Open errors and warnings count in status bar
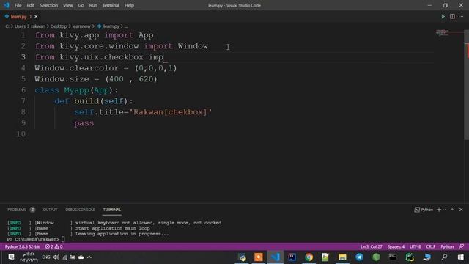Image resolution: width=469 pixels, height=264 pixels. click(53, 246)
